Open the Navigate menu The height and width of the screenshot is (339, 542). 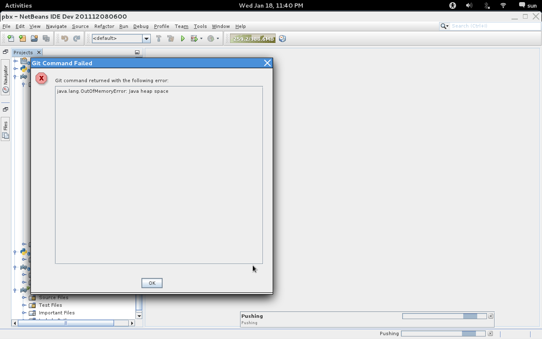coord(56,26)
